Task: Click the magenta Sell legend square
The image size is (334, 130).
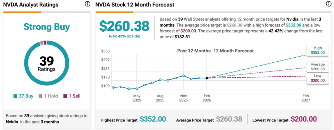Action: [65, 96]
